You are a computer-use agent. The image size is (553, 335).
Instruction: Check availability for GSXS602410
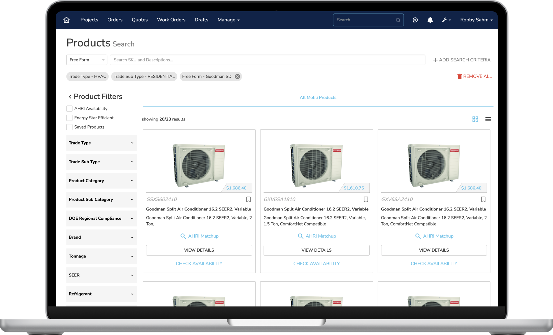click(x=199, y=264)
